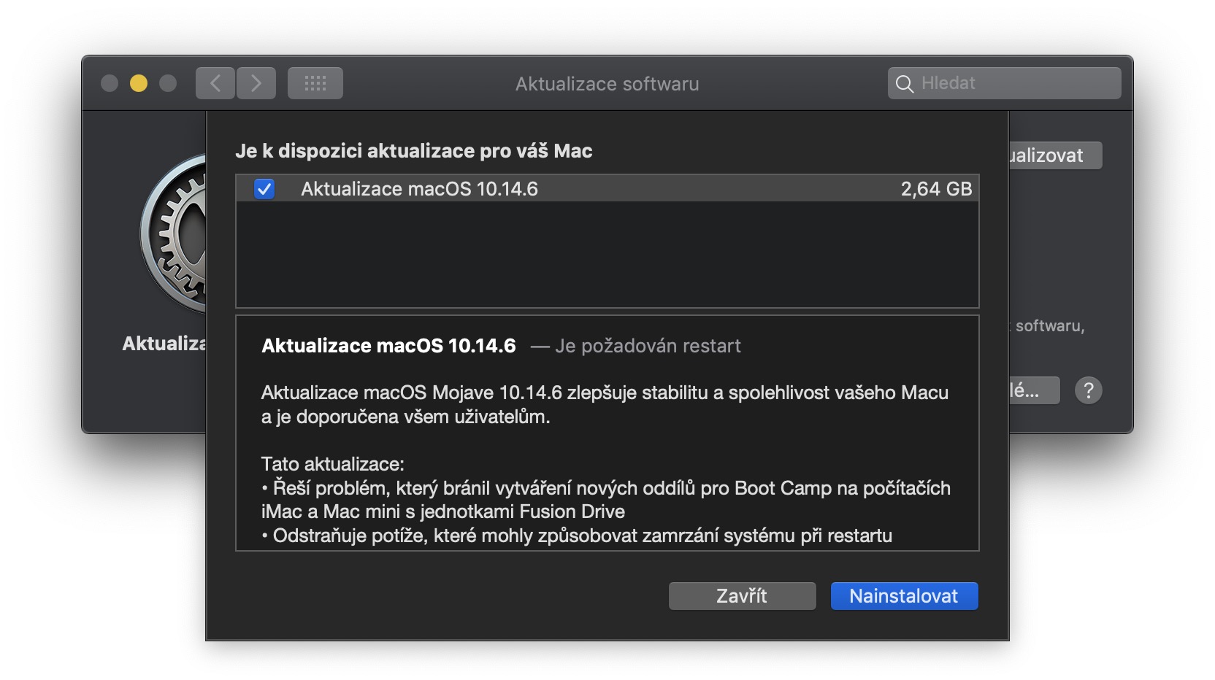
Task: Focus the Hledat search field
Action: click(x=1015, y=83)
